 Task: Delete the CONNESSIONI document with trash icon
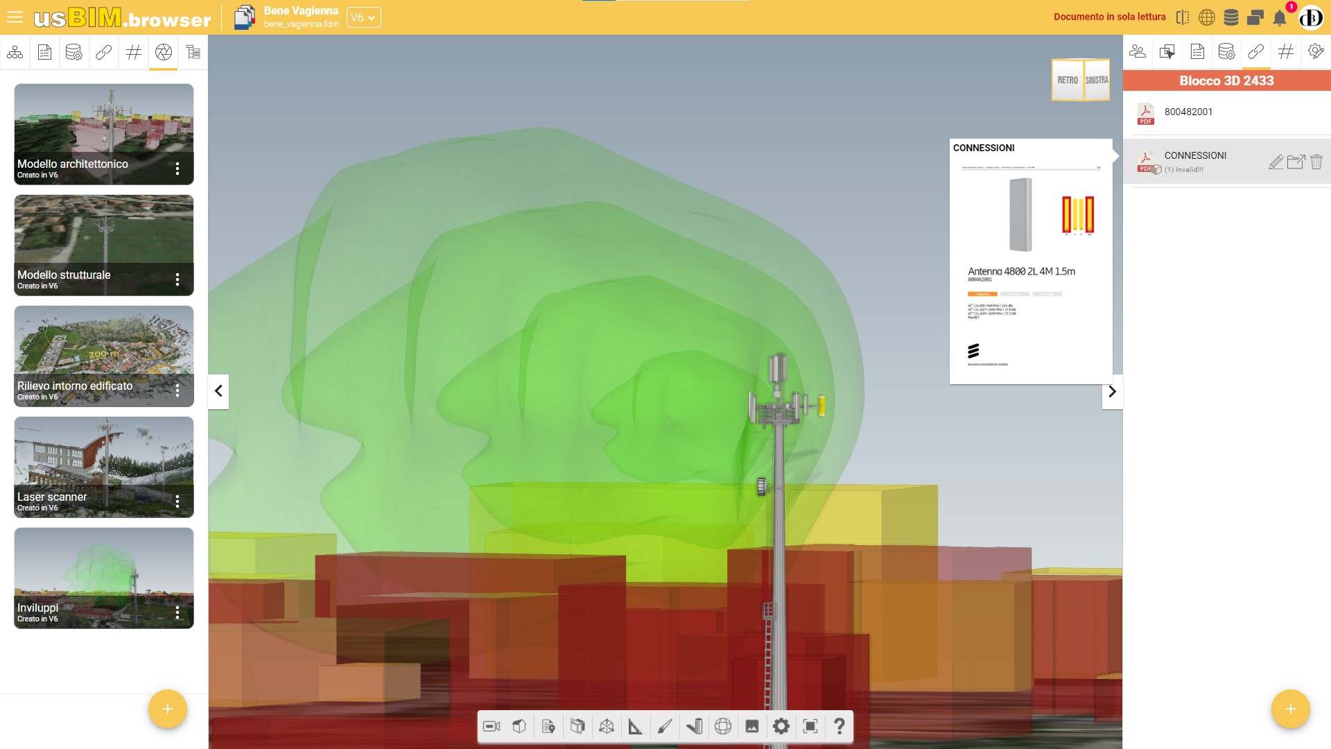click(x=1316, y=162)
